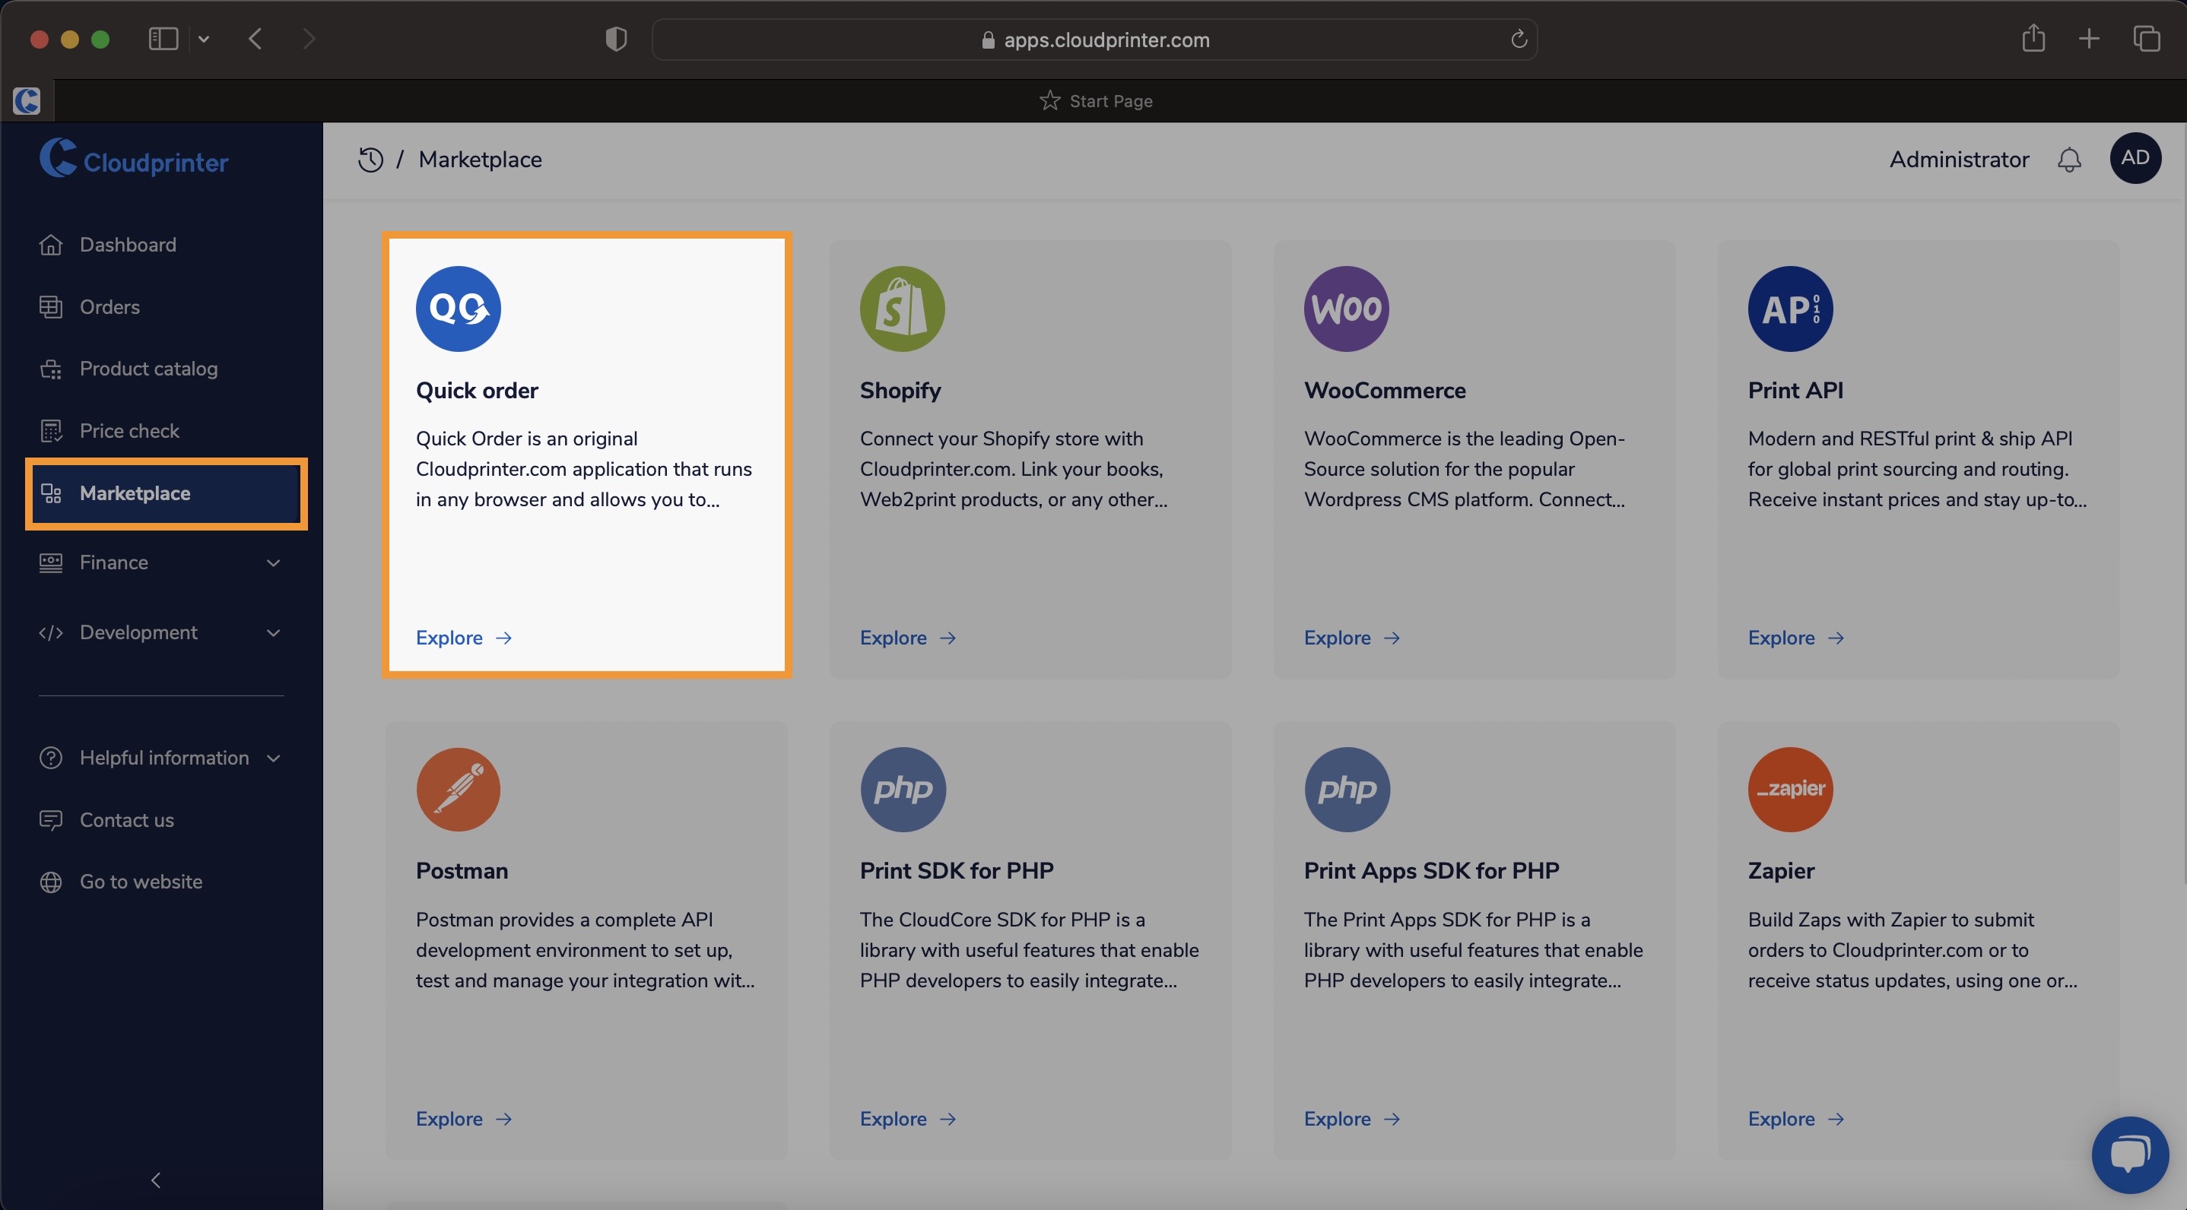This screenshot has height=1210, width=2187.
Task: Click the Print SDK for PHP icon
Action: pos(903,789)
